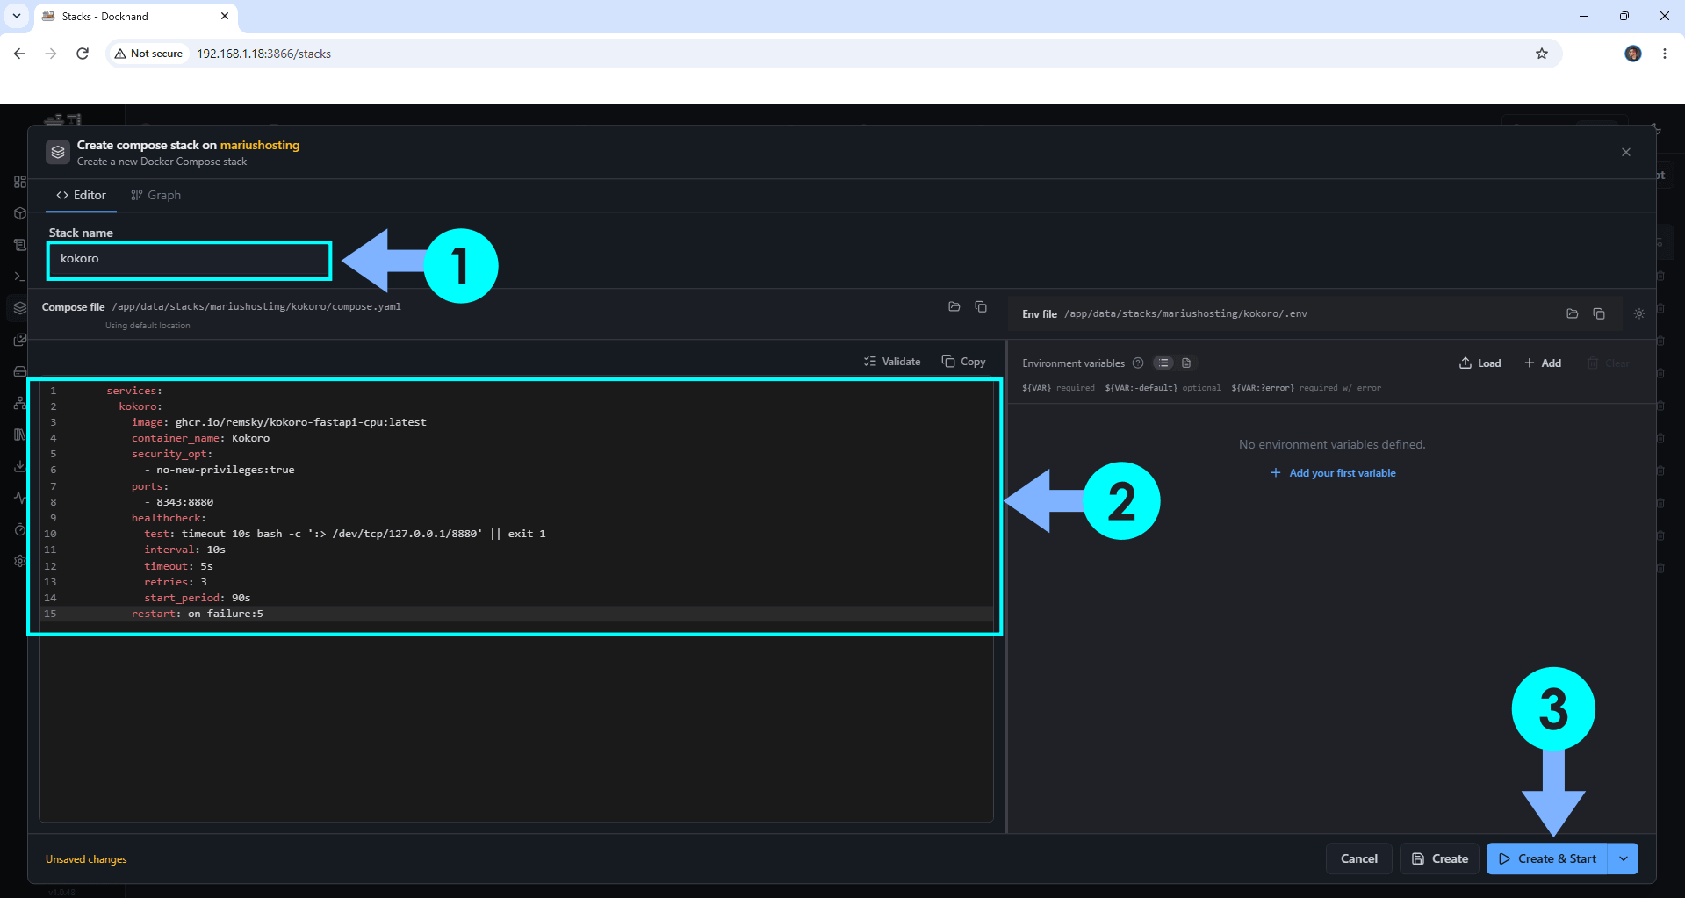Cancel stack creation
1685x898 pixels.
(1358, 858)
